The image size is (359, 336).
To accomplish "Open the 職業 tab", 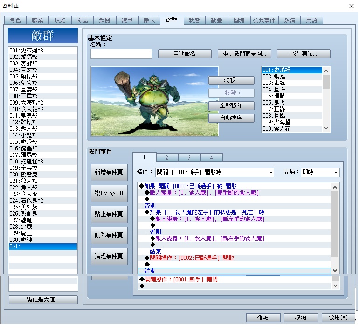I will (x=38, y=21).
